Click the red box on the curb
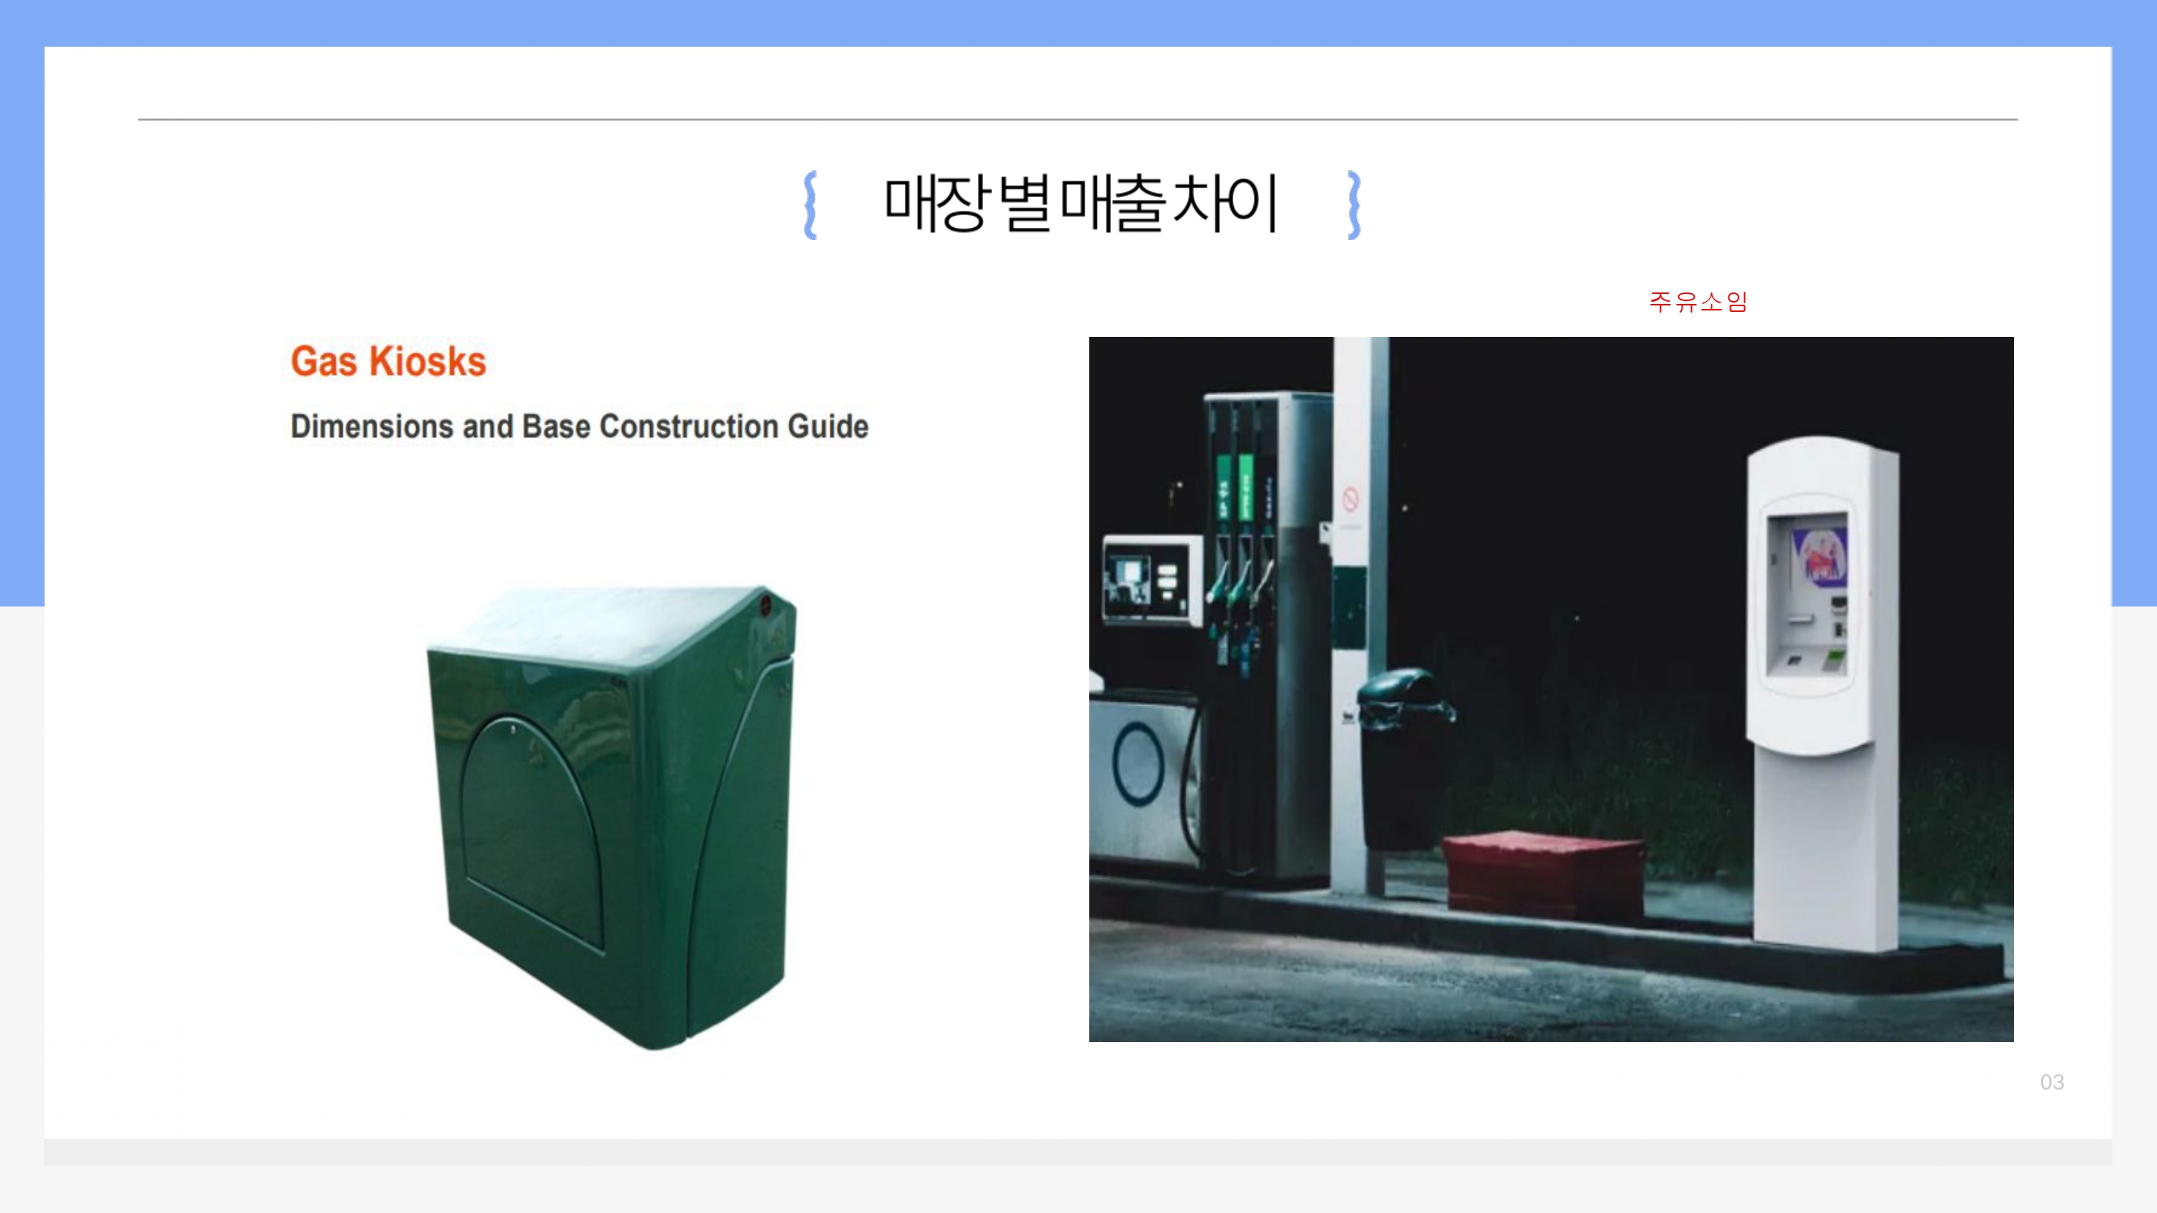Screen dimensions: 2157x1213 (1543, 873)
